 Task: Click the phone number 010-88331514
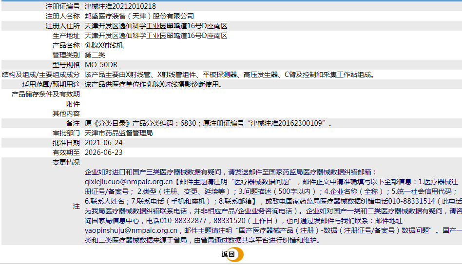pos(412,201)
